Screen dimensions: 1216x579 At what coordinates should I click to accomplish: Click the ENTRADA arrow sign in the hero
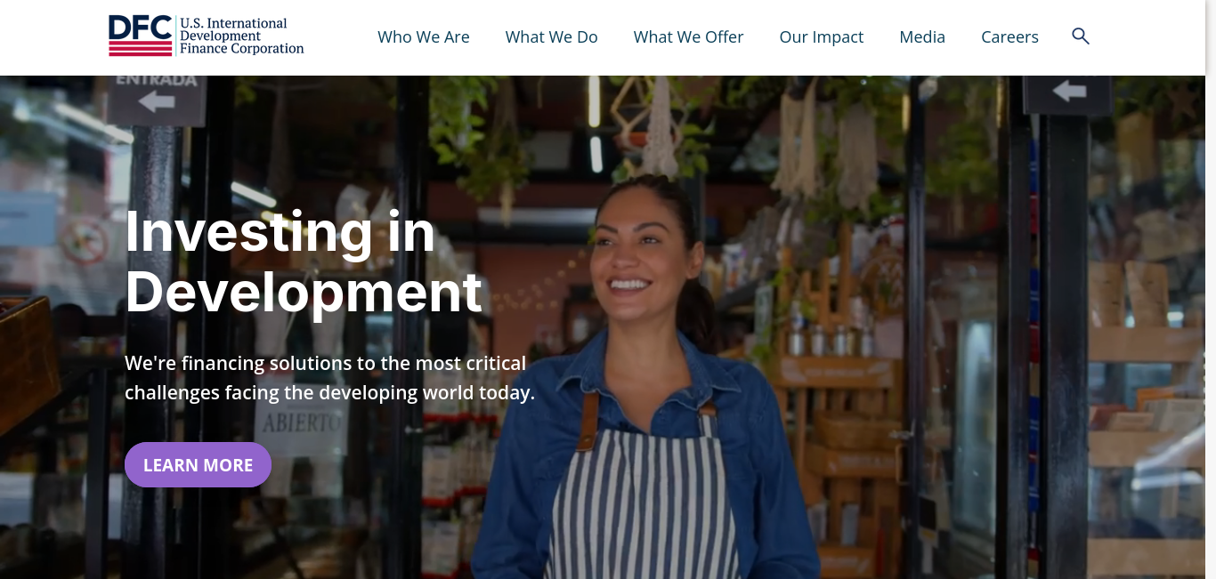click(x=157, y=94)
